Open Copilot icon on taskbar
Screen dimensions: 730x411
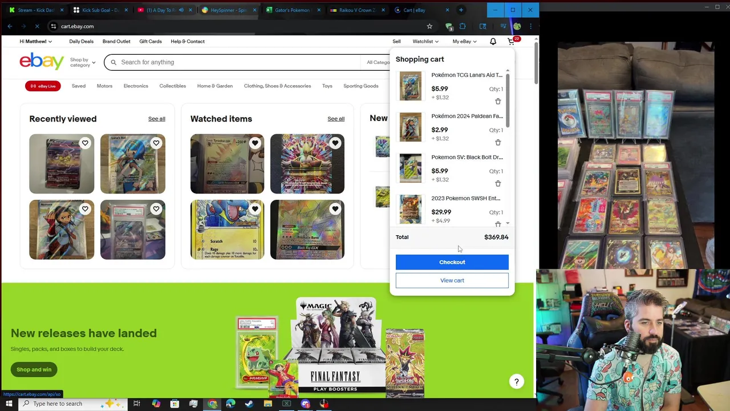pos(156,404)
